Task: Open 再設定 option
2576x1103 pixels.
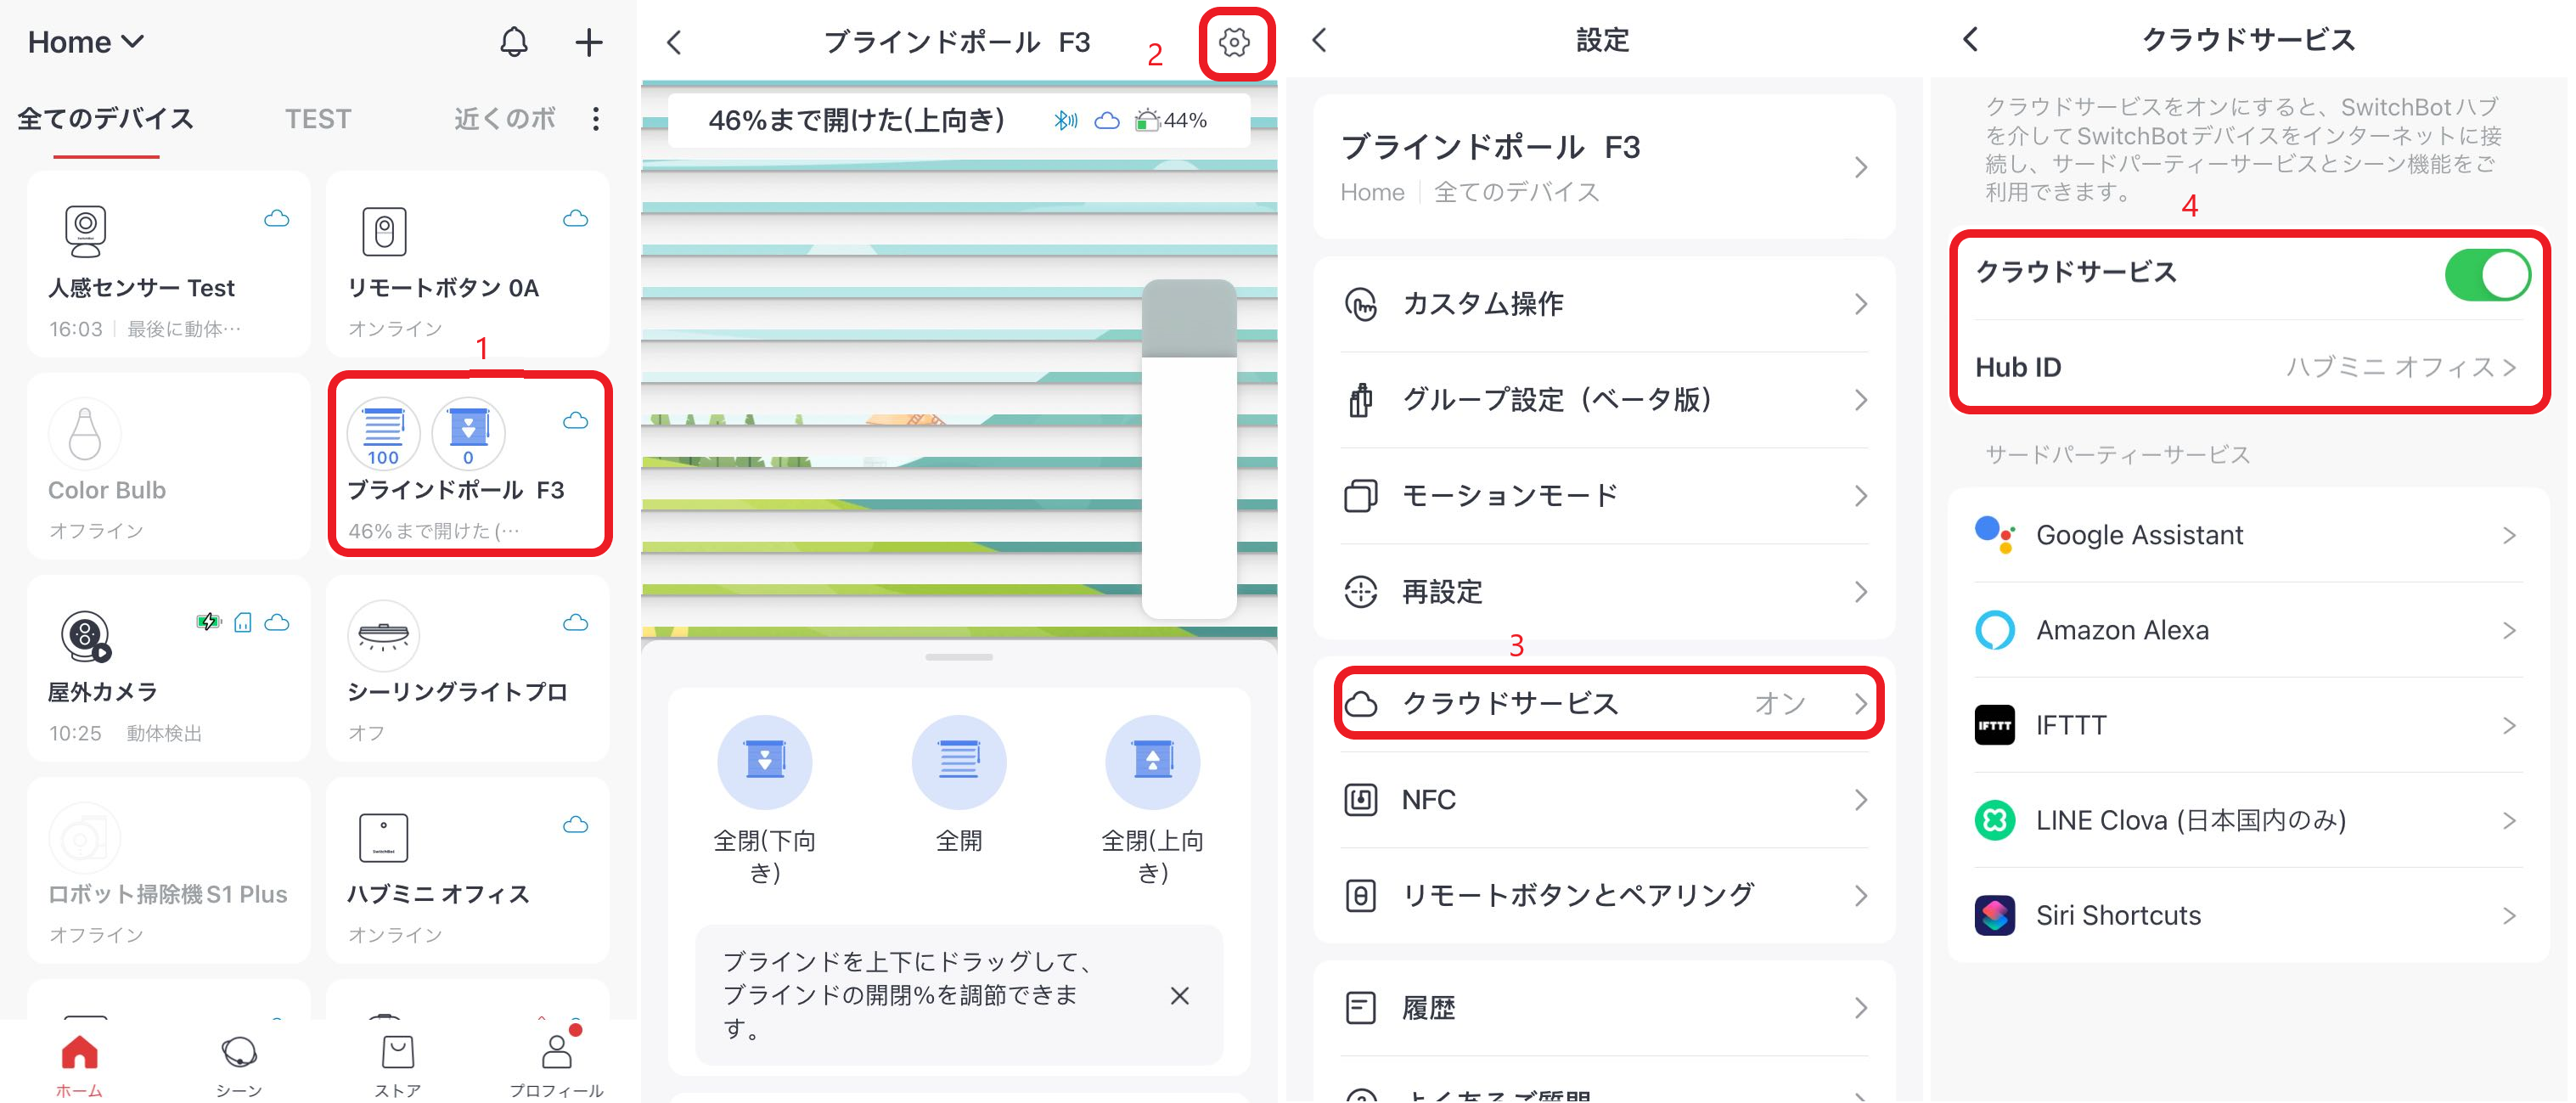Action: pyautogui.click(x=1603, y=592)
